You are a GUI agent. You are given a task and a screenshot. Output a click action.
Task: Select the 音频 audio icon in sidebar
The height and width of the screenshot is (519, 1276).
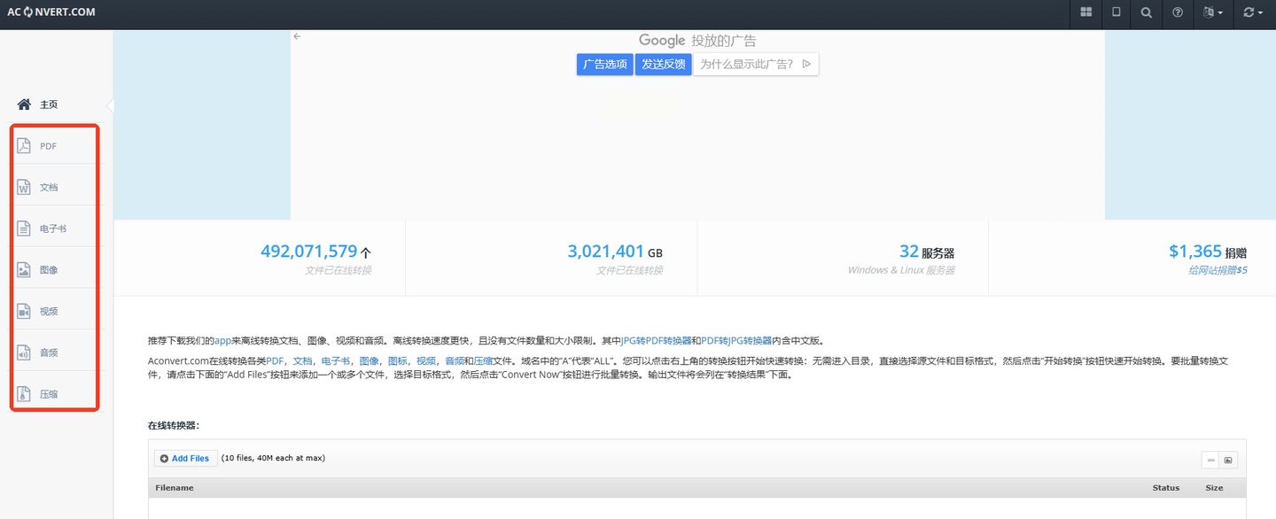click(x=25, y=352)
